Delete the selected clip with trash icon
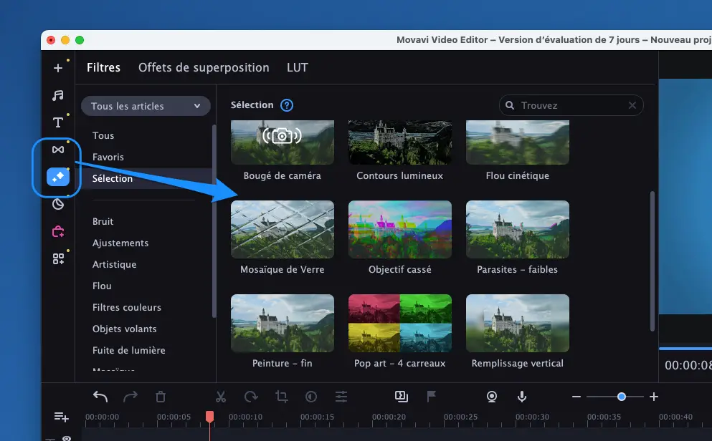 coord(161,397)
